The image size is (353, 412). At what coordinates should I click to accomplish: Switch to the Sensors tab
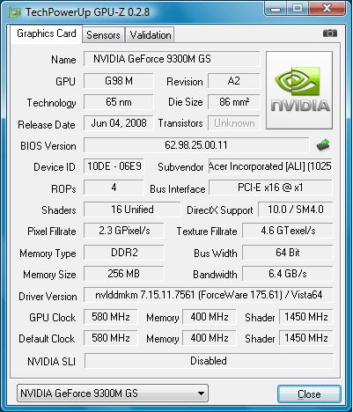(103, 35)
